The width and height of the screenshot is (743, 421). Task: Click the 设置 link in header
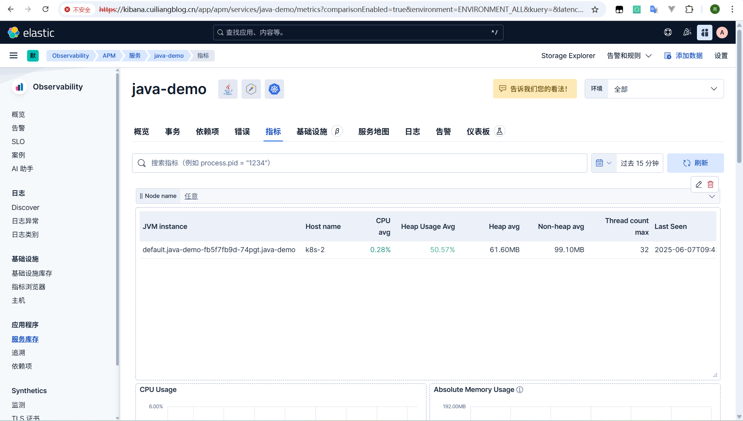tap(721, 56)
